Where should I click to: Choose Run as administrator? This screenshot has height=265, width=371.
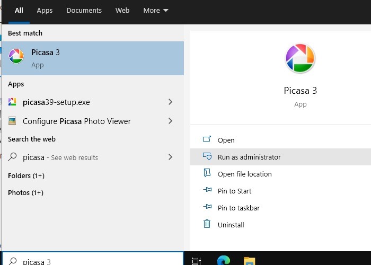280,157
